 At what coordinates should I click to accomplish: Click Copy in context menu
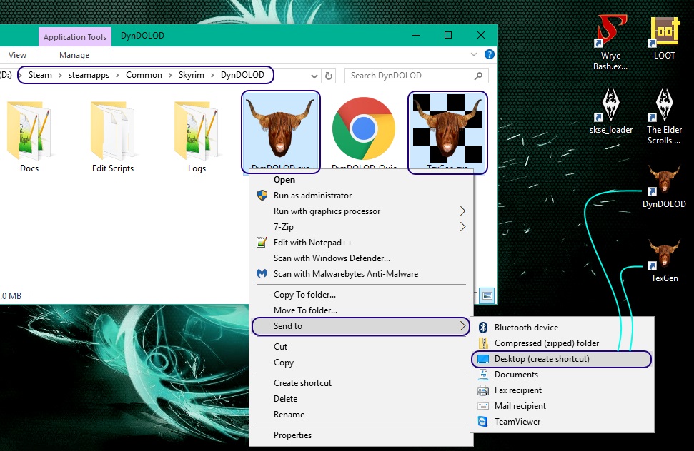(x=361, y=363)
